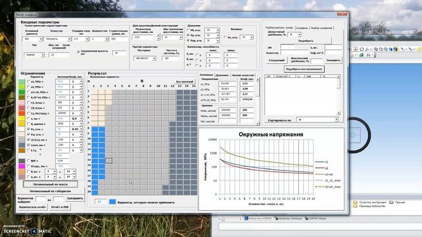This screenshot has height=237, width=422.
Task: Click Частота системы, Гц input field
Action: (171, 59)
